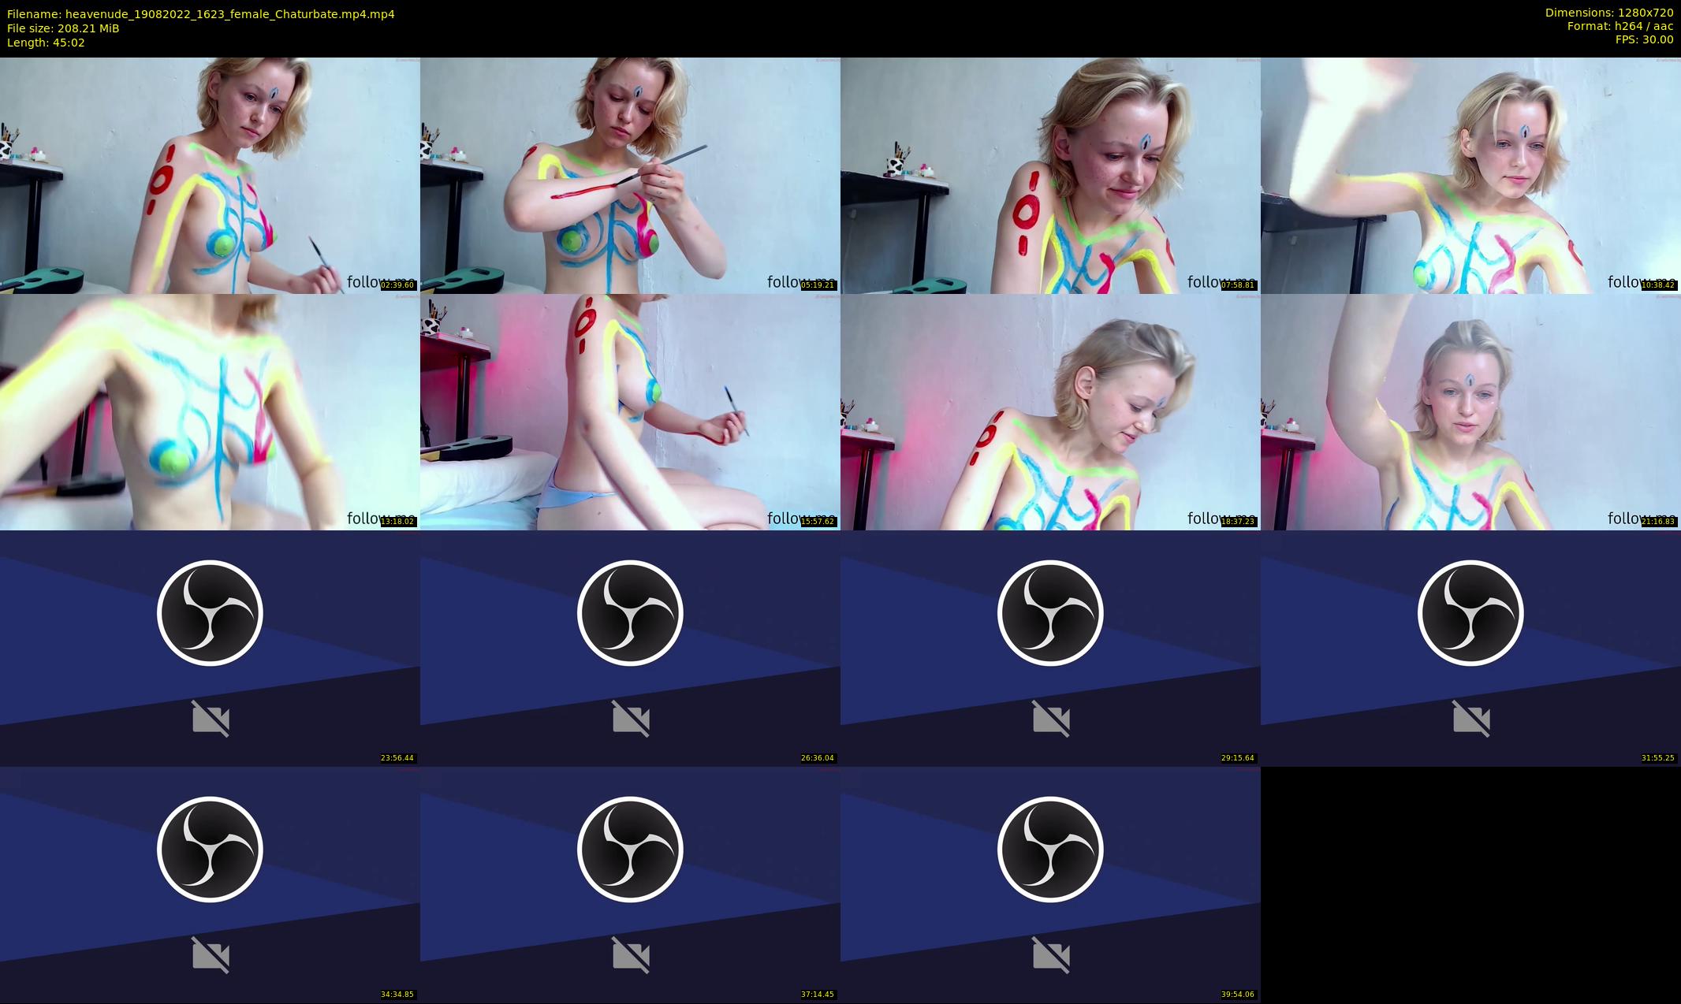
Task: Click the 15:57.62 timestamp label
Action: (818, 522)
